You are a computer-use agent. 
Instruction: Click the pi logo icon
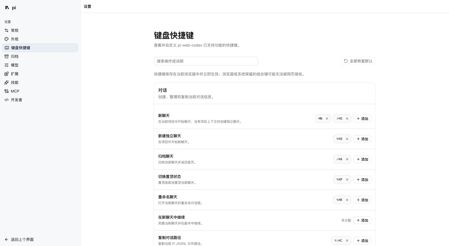(7, 8)
